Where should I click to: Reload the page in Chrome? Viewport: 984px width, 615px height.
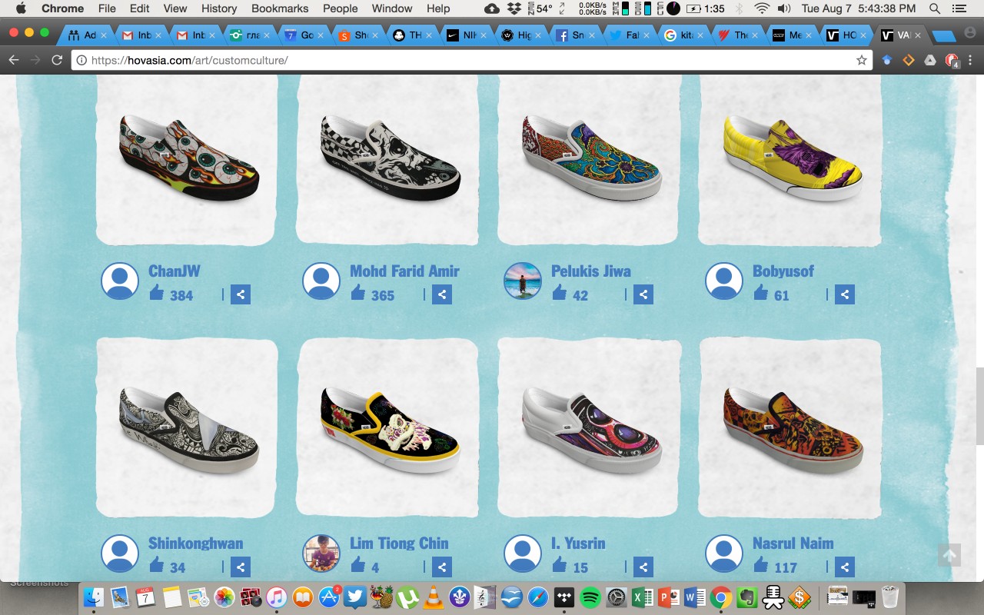(57, 60)
